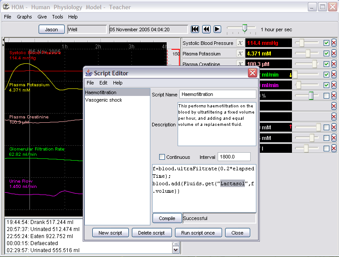The width and height of the screenshot is (339, 257).
Task: Click the event log scroll down arrow
Action: 176,250
